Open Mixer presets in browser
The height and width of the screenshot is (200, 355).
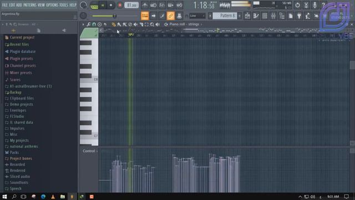pos(21,73)
